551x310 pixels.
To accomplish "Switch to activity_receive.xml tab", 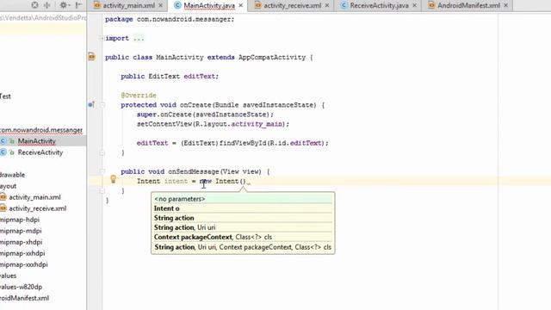I will (292, 5).
